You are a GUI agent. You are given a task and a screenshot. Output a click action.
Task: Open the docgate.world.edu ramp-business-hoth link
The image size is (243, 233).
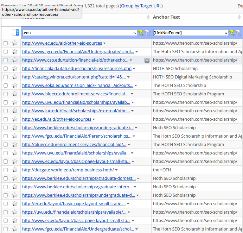[68, 170]
